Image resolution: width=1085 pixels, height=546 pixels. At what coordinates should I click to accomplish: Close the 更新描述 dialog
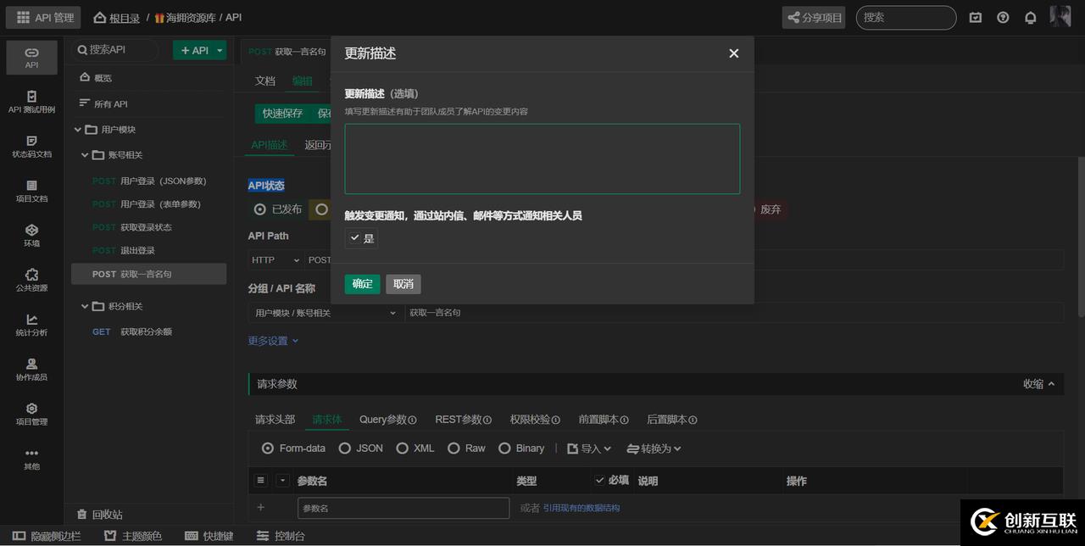(x=734, y=53)
